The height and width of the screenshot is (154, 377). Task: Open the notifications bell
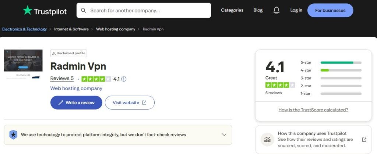tap(276, 10)
